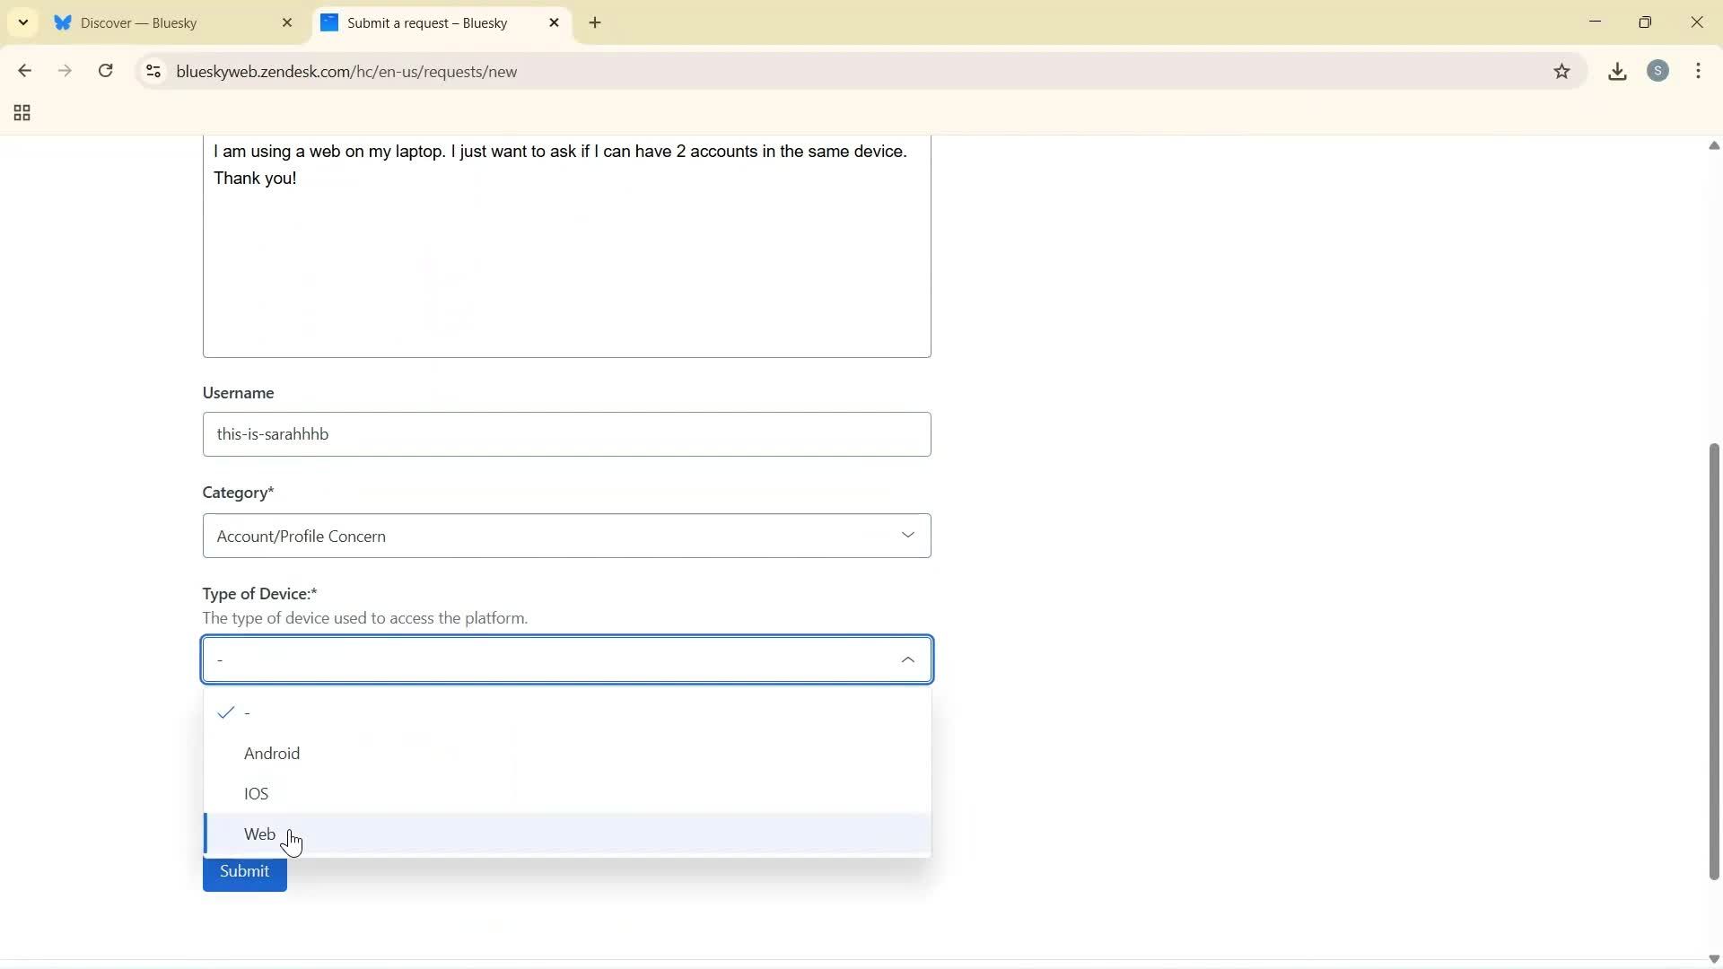Viewport: 1723px width, 969px height.
Task: Click inside the Username field
Action: click(x=566, y=434)
